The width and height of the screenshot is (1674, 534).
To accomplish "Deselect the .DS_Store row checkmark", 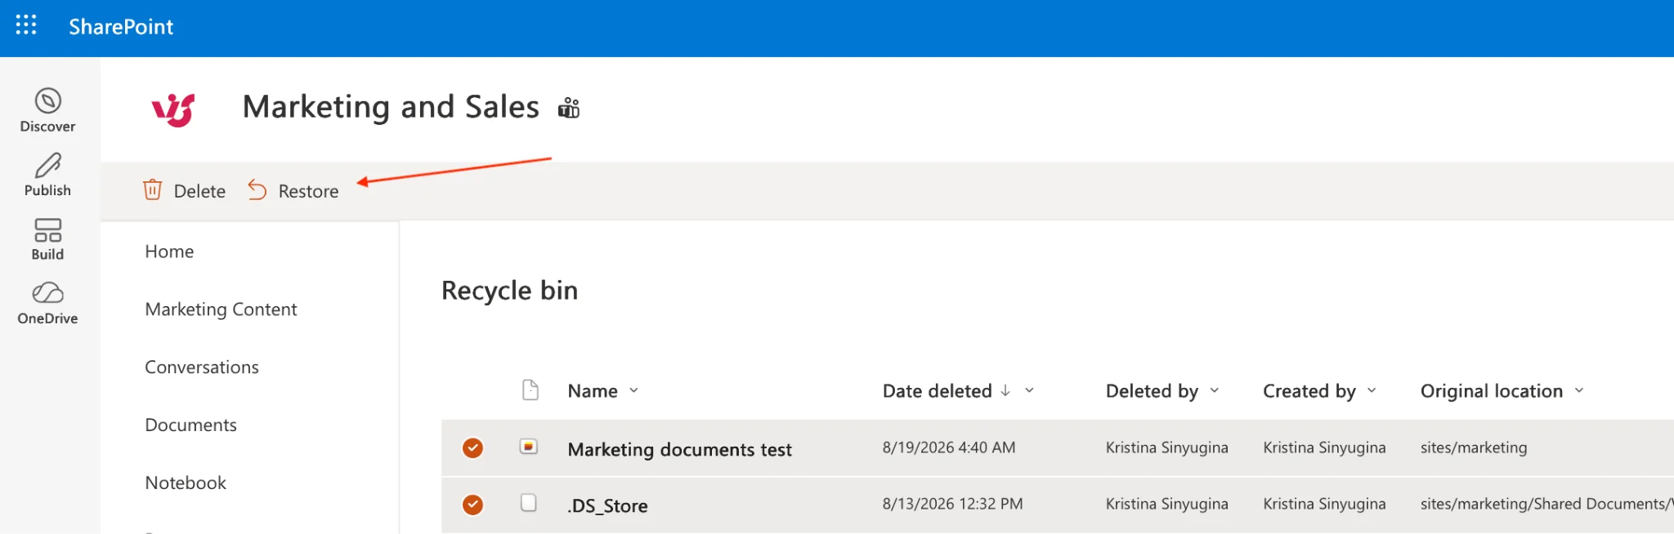I will click(x=472, y=505).
